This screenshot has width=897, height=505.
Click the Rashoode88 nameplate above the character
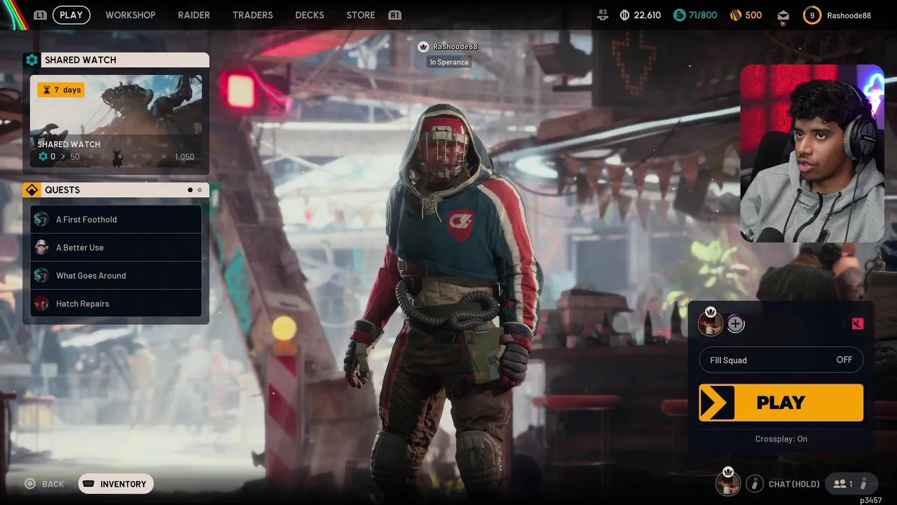click(x=455, y=46)
